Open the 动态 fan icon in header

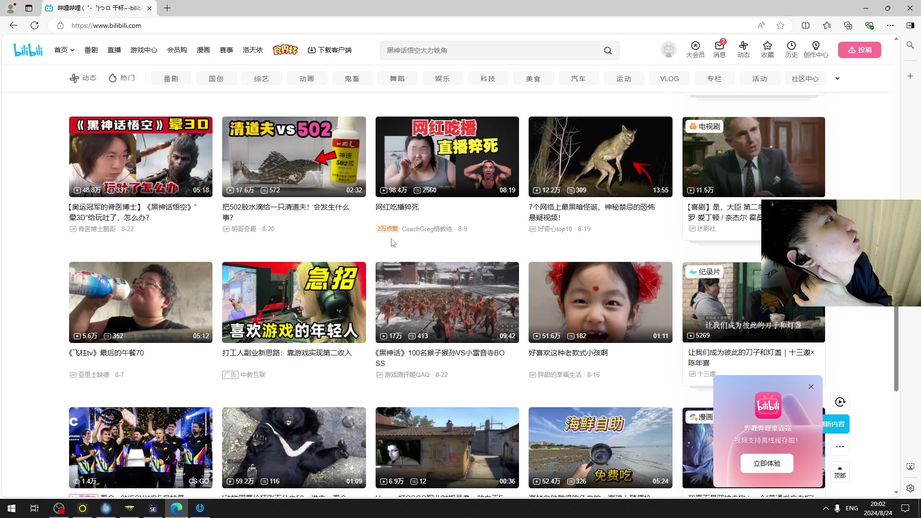click(743, 49)
